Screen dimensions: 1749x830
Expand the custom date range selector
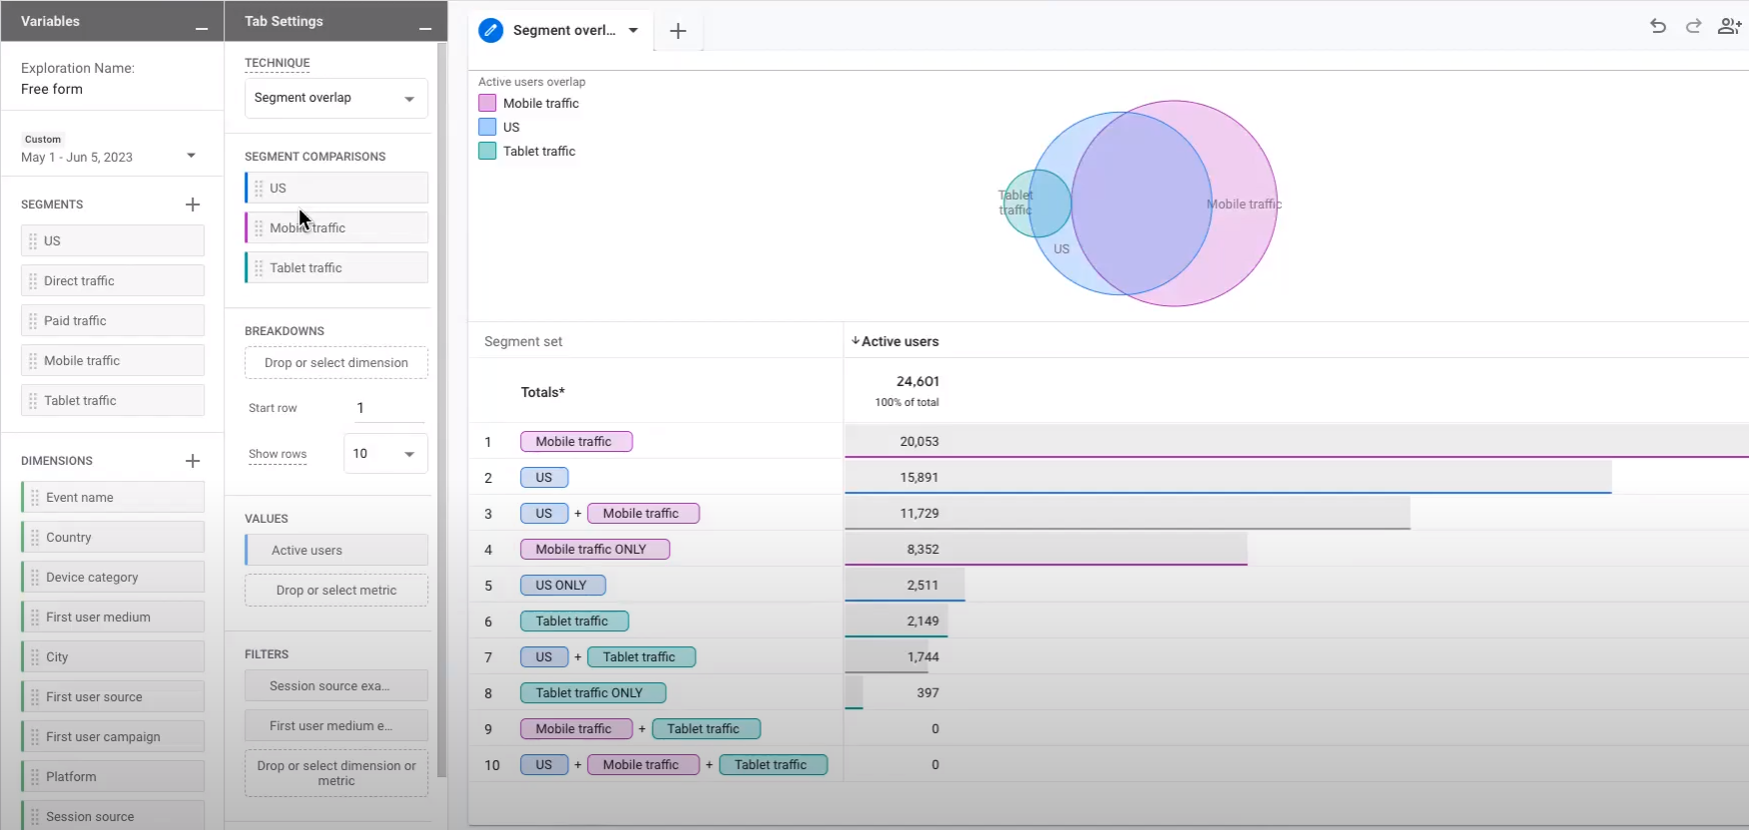(191, 156)
